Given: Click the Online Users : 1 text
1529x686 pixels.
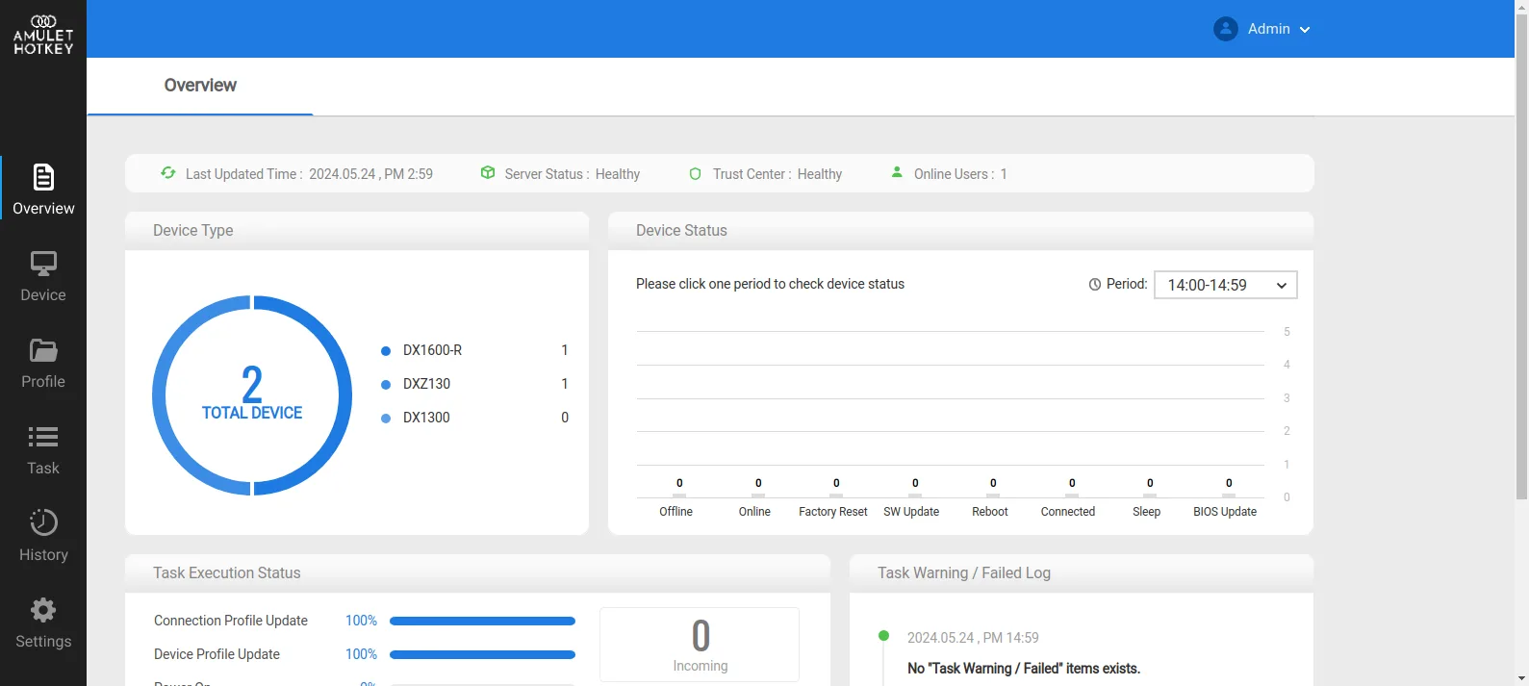Looking at the screenshot, I should [x=960, y=174].
